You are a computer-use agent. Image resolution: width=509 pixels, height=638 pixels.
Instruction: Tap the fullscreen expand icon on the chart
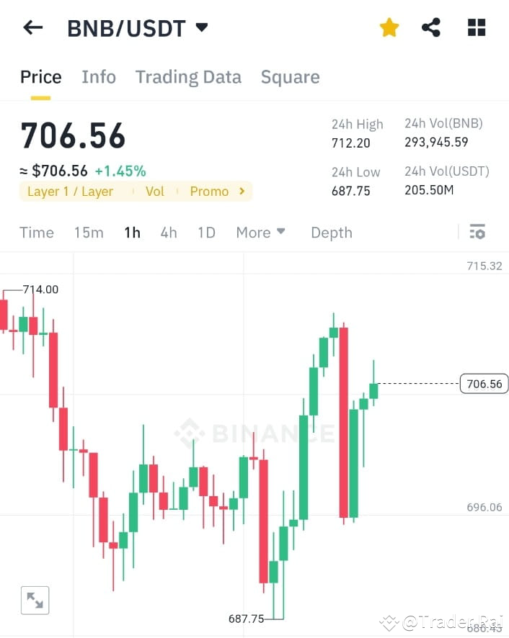(x=34, y=599)
